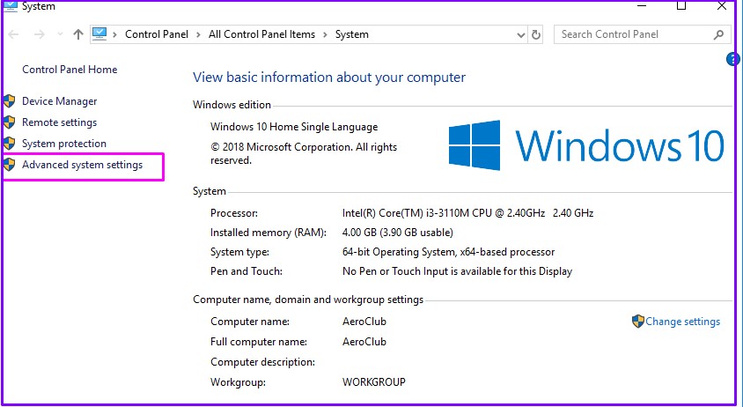Click the No Pen or Touch Input text
Screen dimensions: 743x407
click(x=457, y=271)
